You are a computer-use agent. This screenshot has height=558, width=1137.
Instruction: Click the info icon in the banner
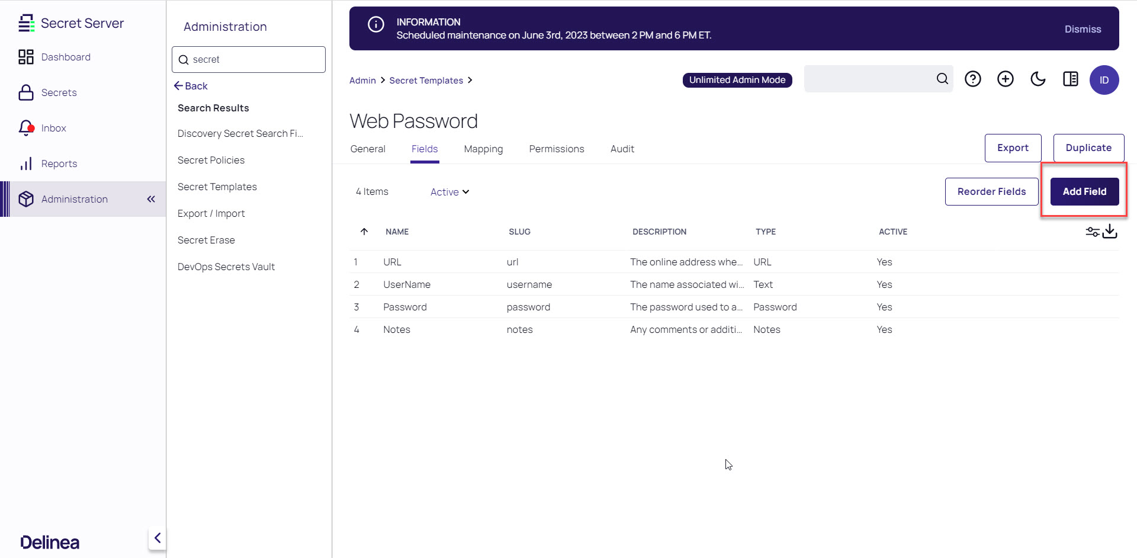(376, 24)
